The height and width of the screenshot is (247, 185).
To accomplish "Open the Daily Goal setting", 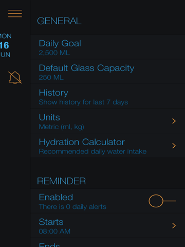I will [x=108, y=47].
